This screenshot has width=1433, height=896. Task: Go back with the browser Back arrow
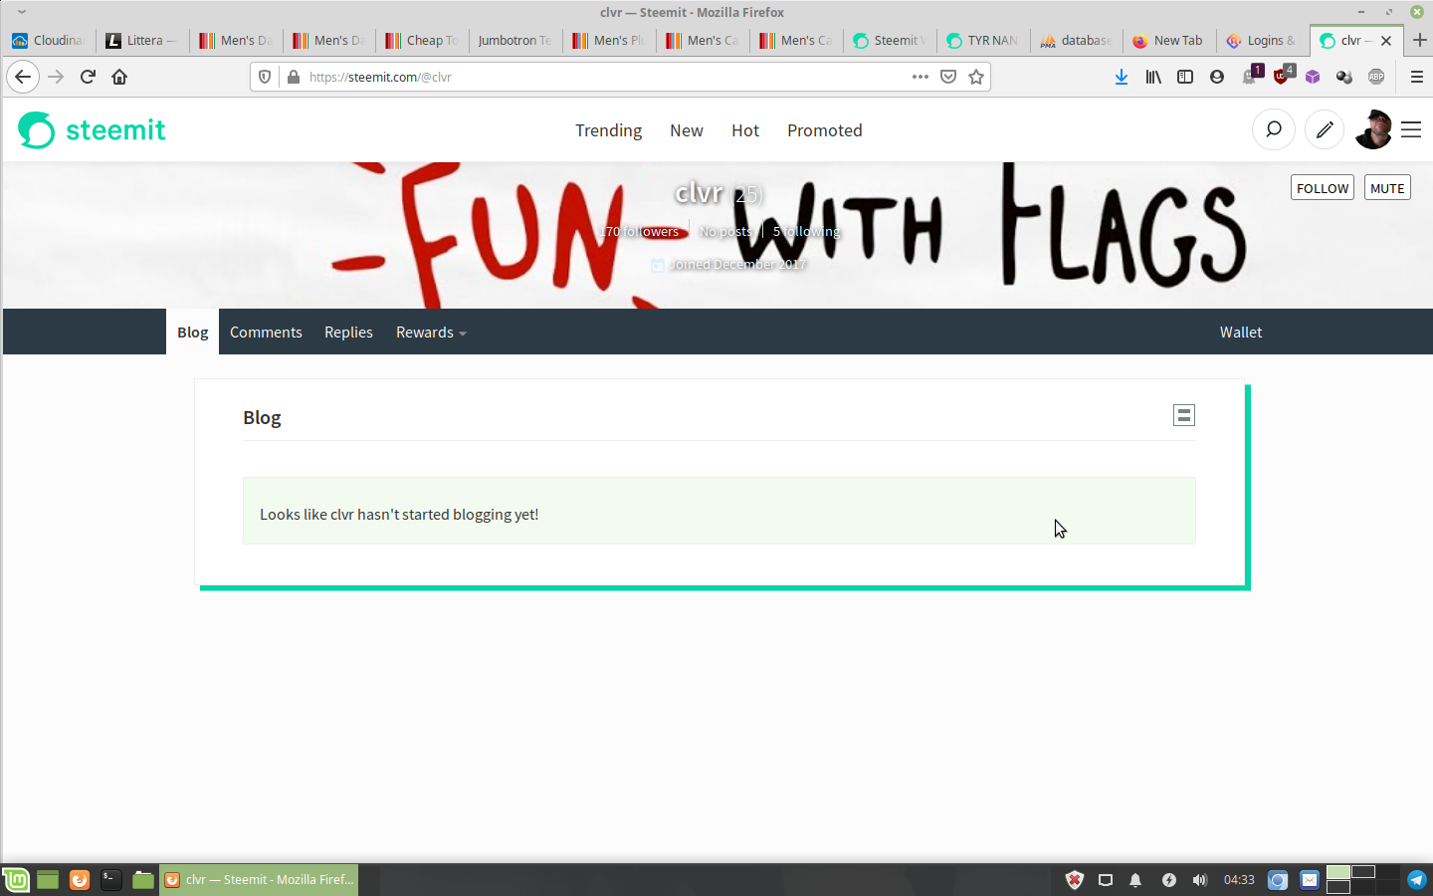pyautogui.click(x=23, y=77)
